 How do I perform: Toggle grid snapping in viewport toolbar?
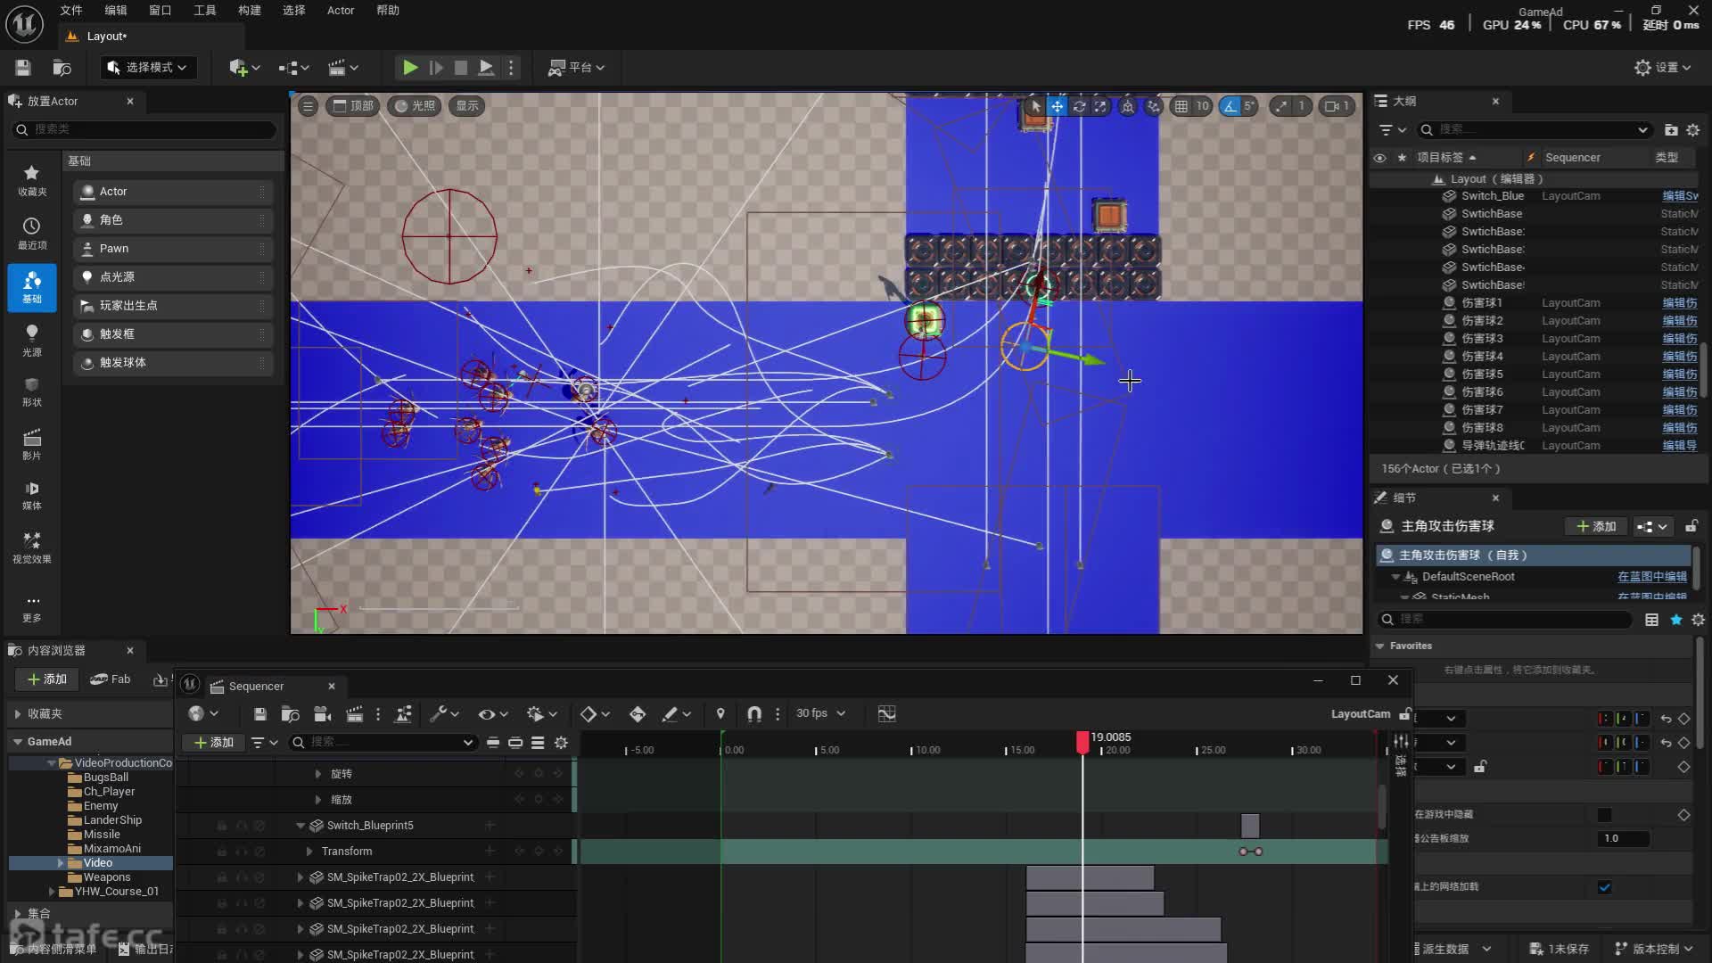1181,106
